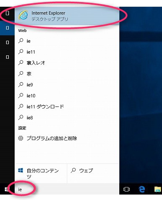Screen dimensions: 162x200
Task: Choose the "家入レオ" search suggestion
Action: point(67,63)
